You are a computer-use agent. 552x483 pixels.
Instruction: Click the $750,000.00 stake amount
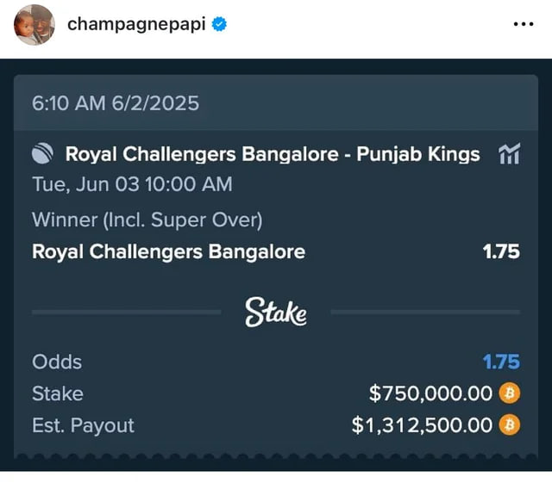[430, 393]
